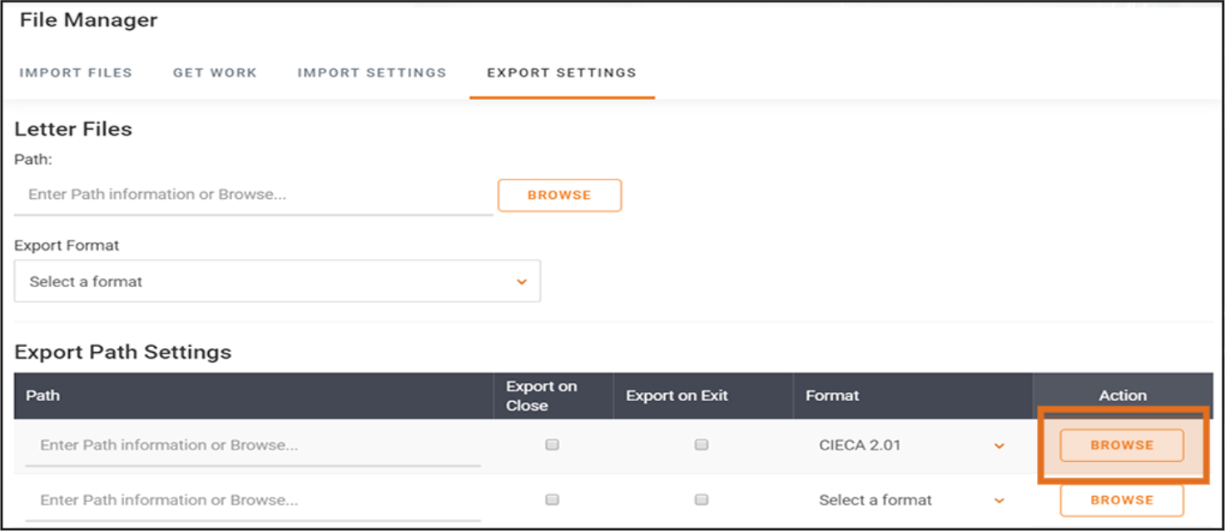Switch to the Import Files tab
Viewport: 1225px width, 531px height.
click(76, 72)
